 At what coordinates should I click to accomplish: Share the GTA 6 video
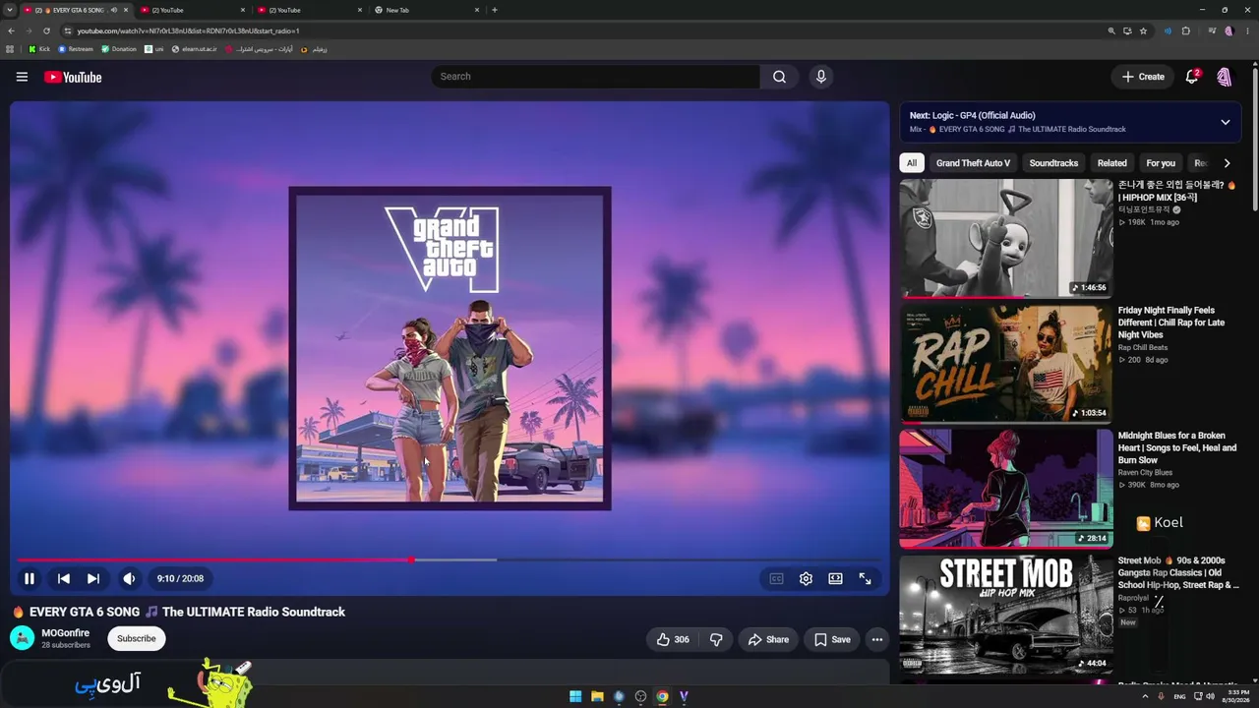(768, 639)
